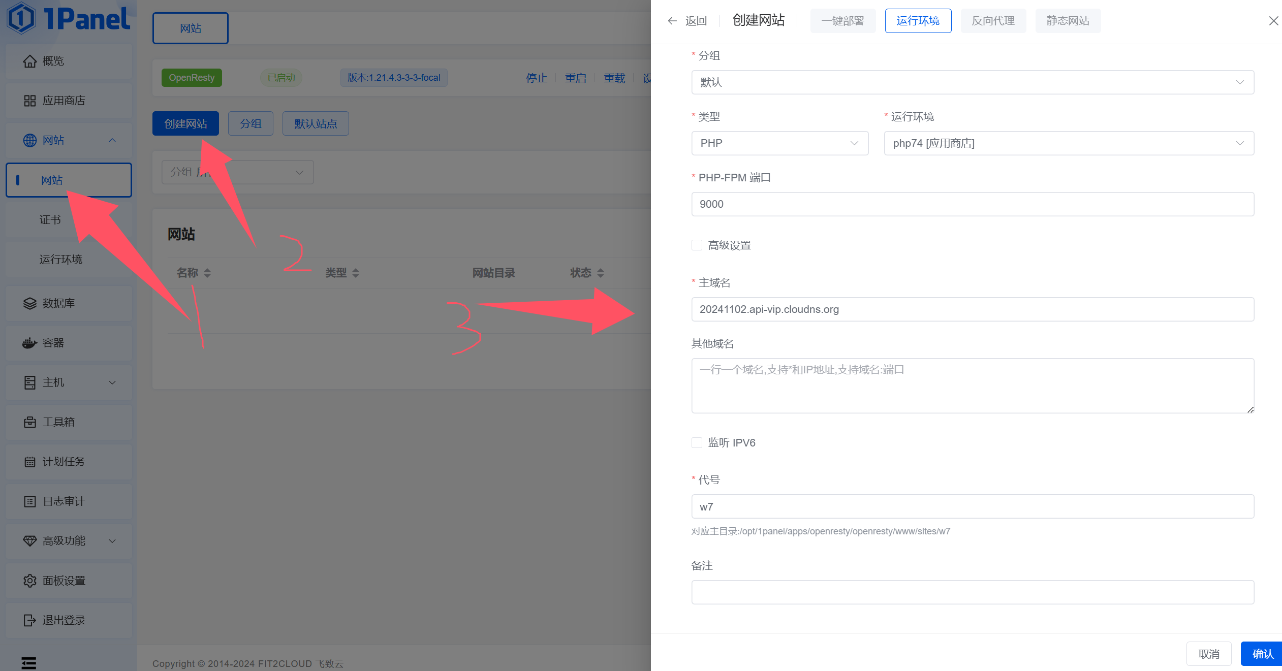
Task: Open scheduled tasks calendar icon
Action: [x=30, y=462]
